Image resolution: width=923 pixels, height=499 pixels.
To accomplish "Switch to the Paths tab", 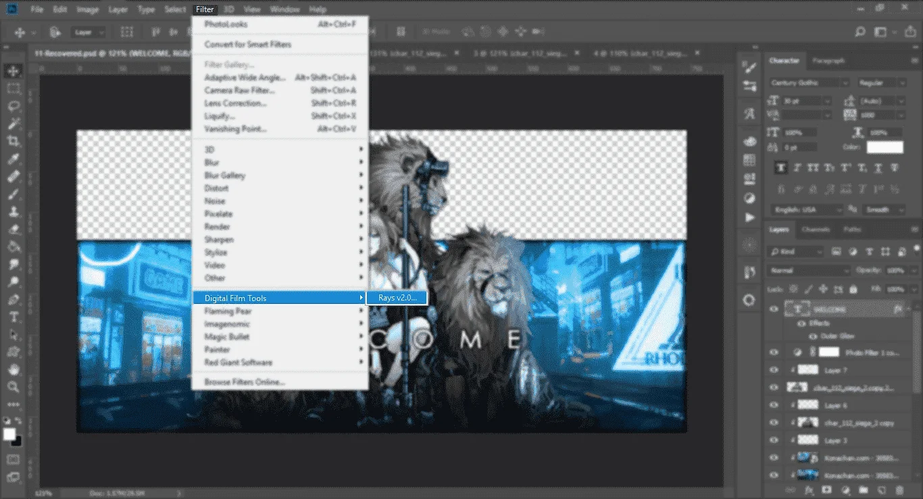I will click(852, 230).
